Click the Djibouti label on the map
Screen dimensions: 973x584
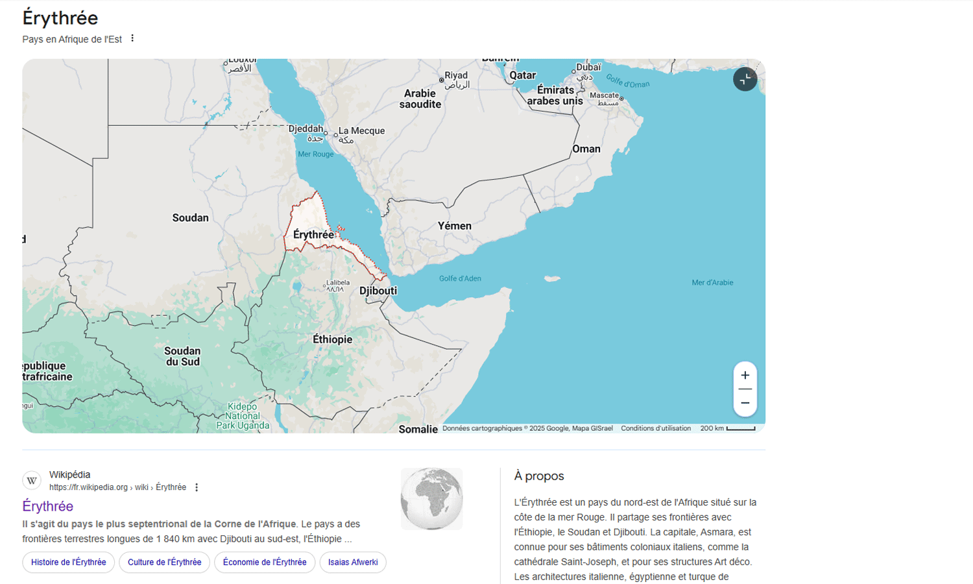pos(378,291)
